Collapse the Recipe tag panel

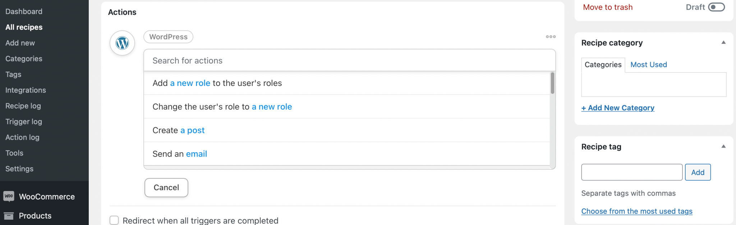[x=723, y=147]
